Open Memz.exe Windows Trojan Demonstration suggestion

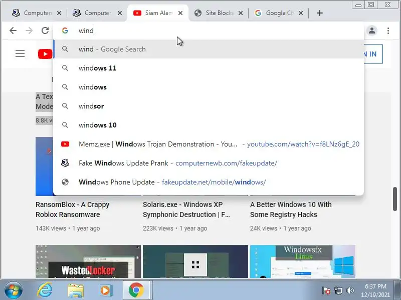coord(209,144)
